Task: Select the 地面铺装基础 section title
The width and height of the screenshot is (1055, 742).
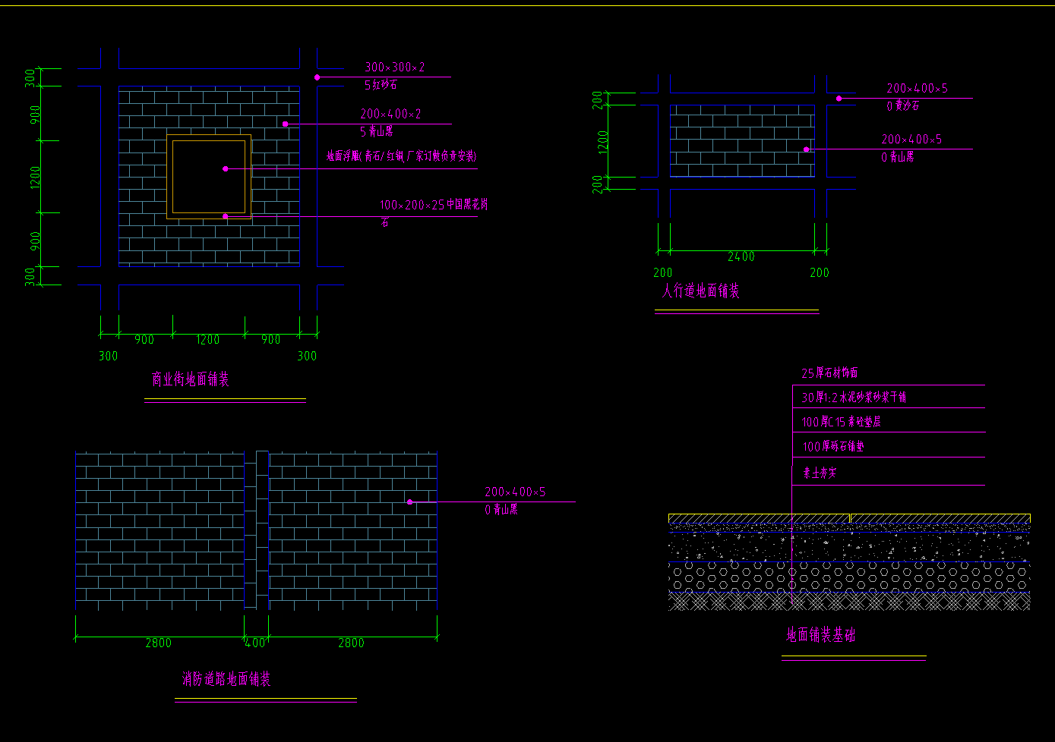Action: point(820,635)
